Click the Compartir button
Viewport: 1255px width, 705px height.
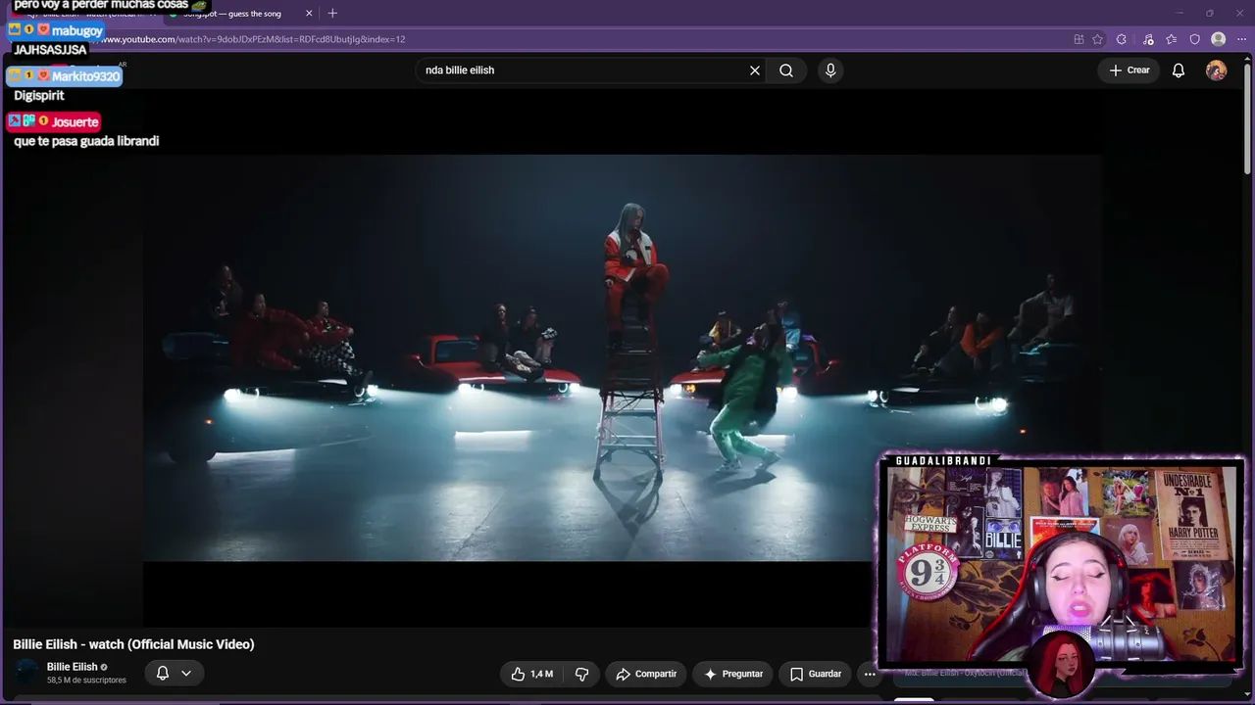click(646, 674)
